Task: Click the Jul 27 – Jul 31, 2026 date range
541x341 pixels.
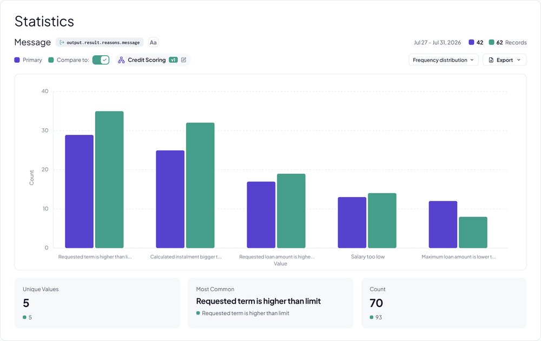Action: (x=437, y=42)
